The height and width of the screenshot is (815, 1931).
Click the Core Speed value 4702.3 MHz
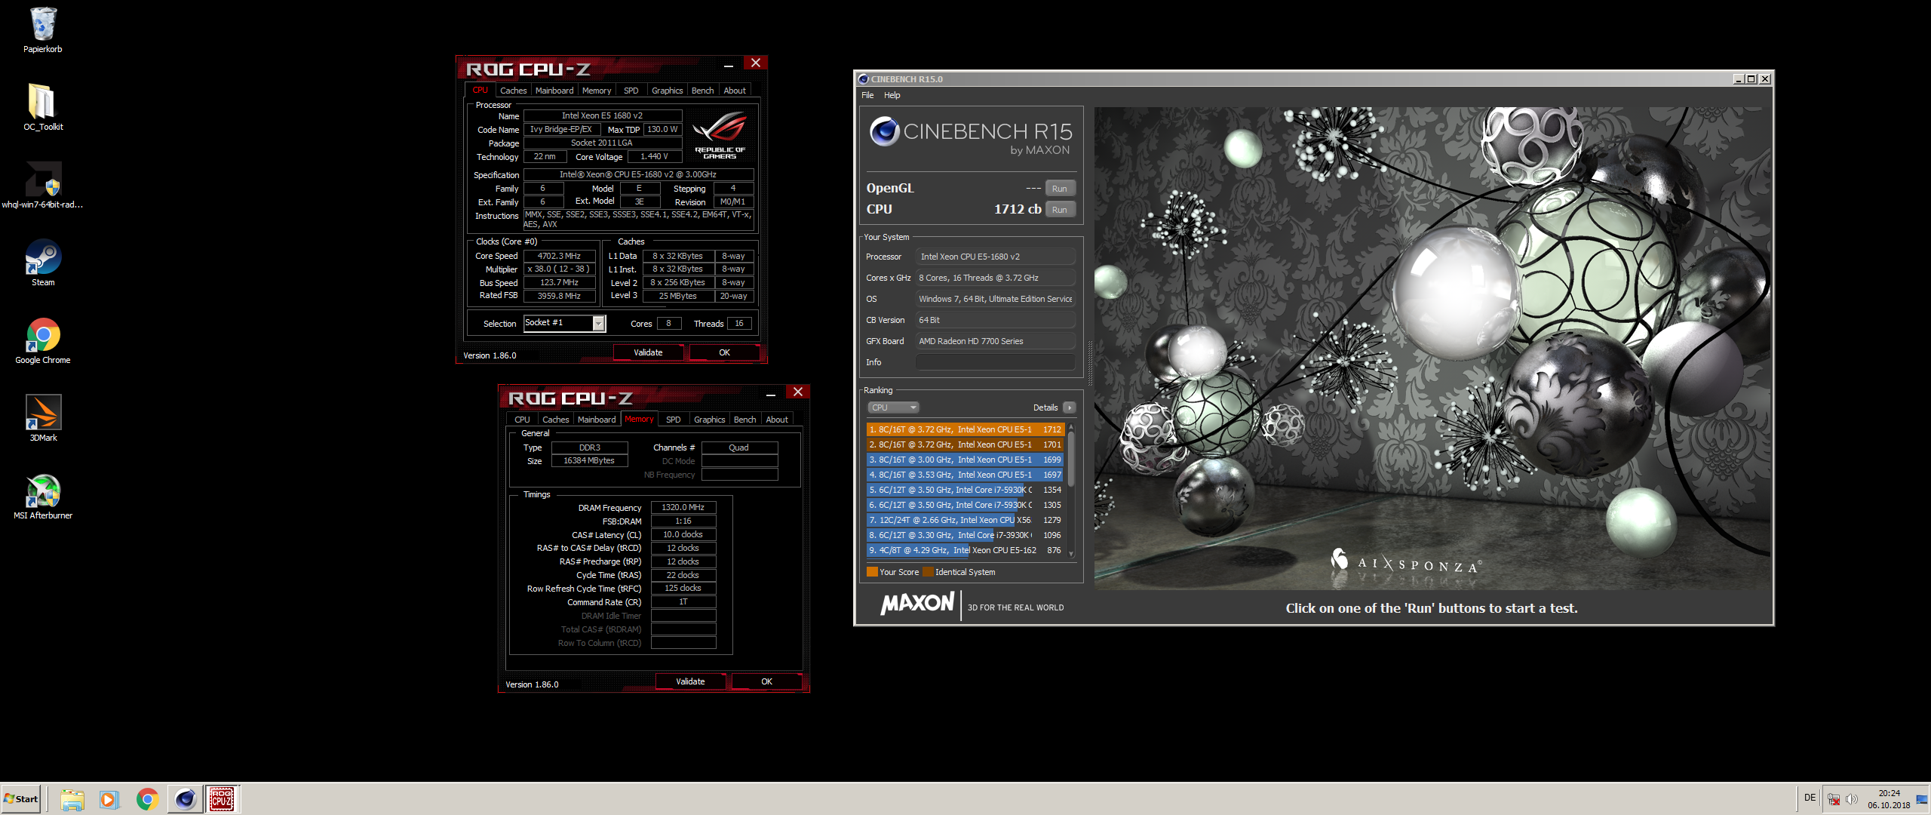pos(559,256)
